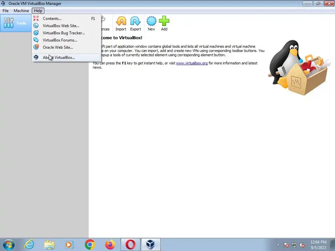Click the Export appliance toolbar icon
The width and height of the screenshot is (335, 251).
(135, 24)
